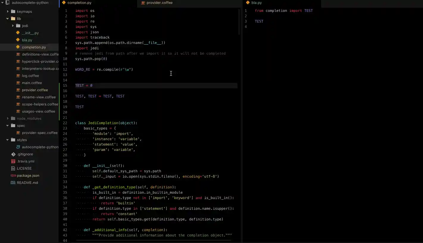Click the git icon beside .gitignore
The width and height of the screenshot is (423, 243).
(13, 154)
